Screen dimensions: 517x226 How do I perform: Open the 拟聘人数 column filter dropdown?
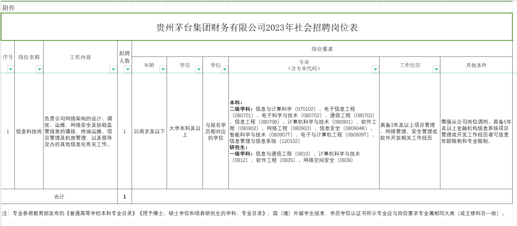[128, 69]
